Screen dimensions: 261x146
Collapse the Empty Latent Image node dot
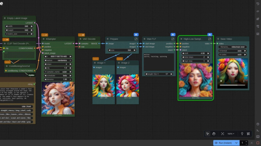coord(4,18)
